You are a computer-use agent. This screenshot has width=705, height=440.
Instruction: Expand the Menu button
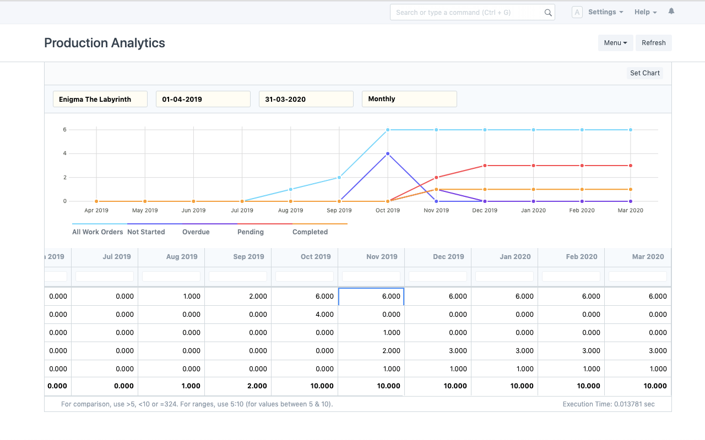(x=615, y=43)
